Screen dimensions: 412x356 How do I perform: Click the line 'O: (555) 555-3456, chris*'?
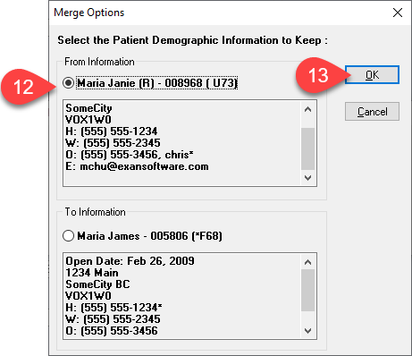tap(130, 155)
